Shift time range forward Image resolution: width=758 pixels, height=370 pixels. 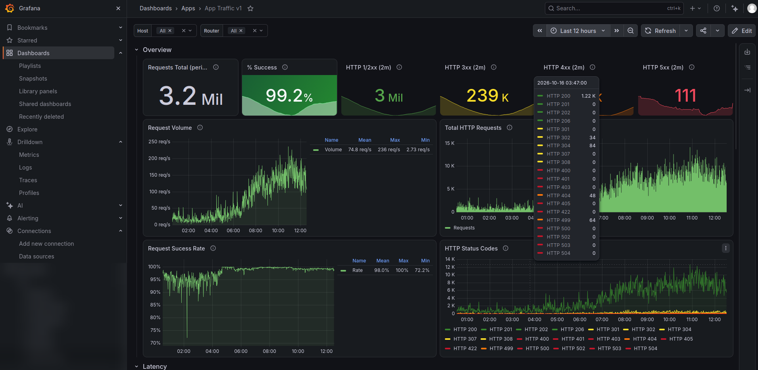[x=616, y=31]
